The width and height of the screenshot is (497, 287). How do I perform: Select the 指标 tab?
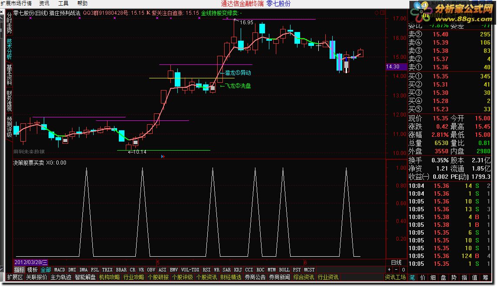tap(20, 270)
